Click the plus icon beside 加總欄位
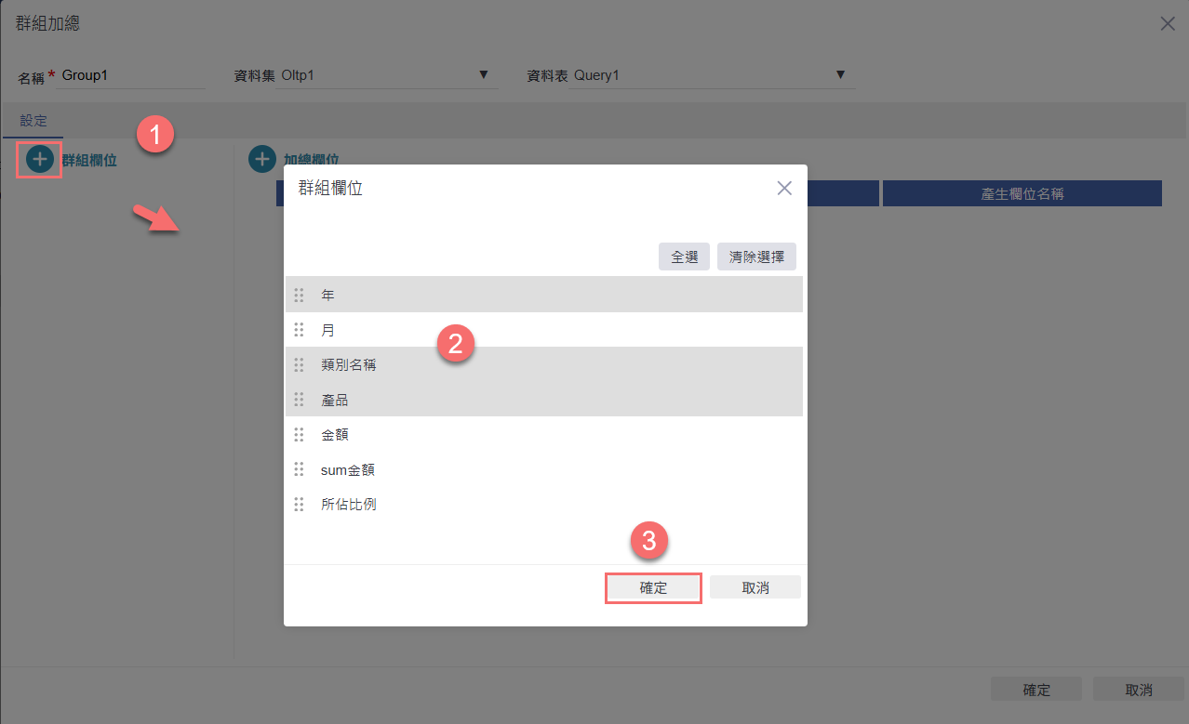1189x724 pixels. click(x=262, y=160)
